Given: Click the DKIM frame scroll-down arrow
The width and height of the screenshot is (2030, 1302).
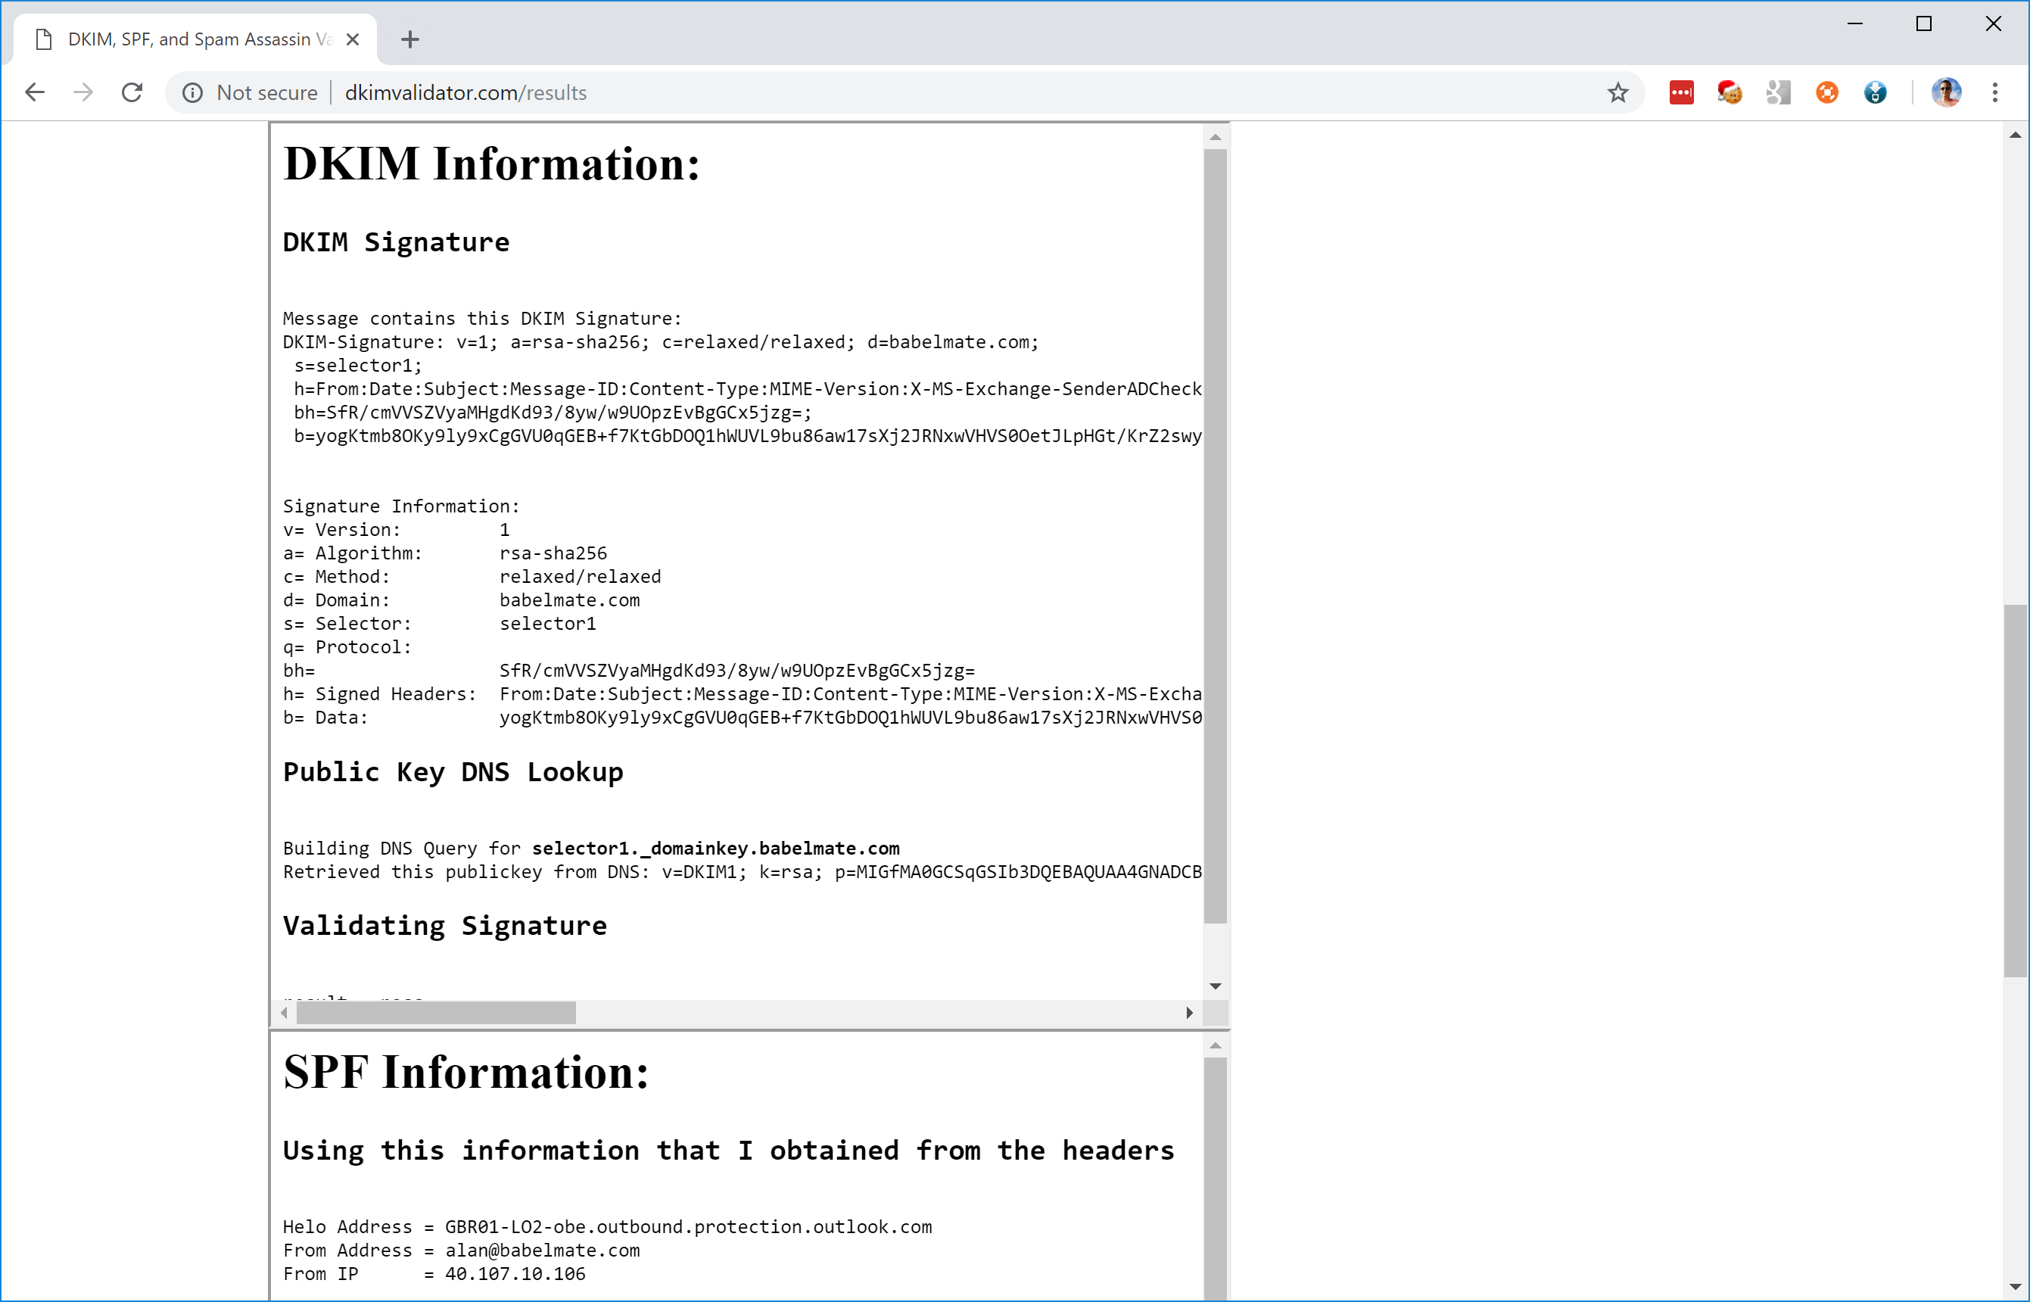Looking at the screenshot, I should click(x=1216, y=986).
